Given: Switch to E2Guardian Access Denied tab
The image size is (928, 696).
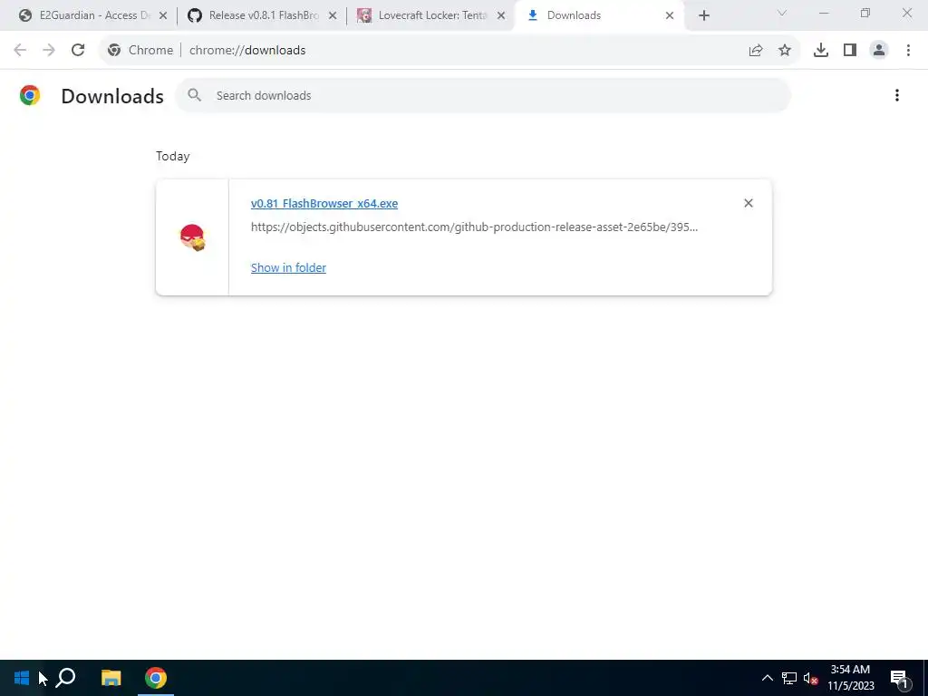Looking at the screenshot, I should point(92,15).
